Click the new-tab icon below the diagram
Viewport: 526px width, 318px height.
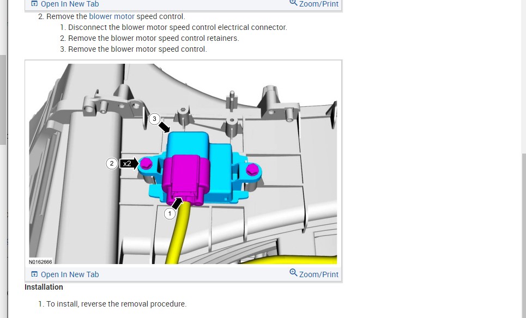click(34, 274)
